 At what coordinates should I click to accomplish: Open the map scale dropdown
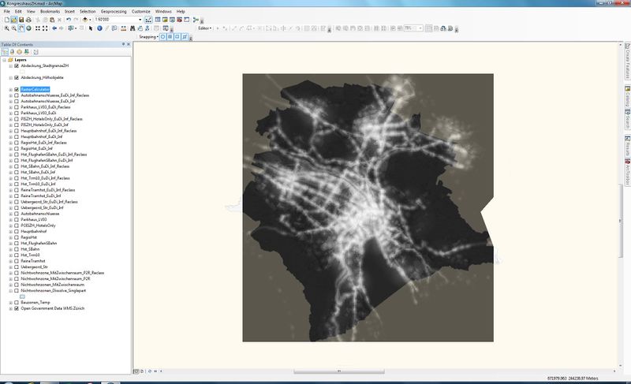pos(140,20)
